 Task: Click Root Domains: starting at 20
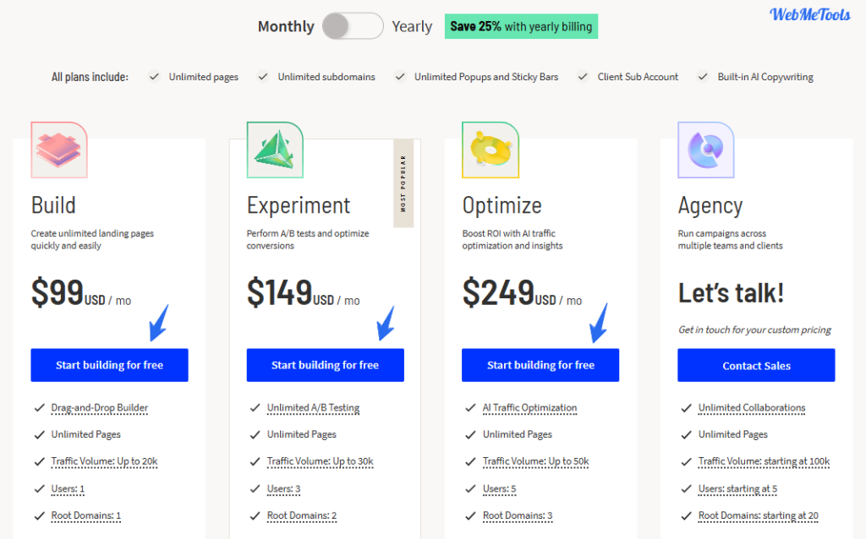click(x=759, y=515)
